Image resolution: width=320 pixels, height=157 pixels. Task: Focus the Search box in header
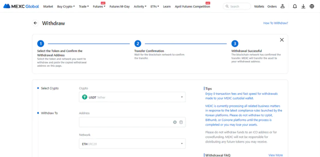click(237, 6)
